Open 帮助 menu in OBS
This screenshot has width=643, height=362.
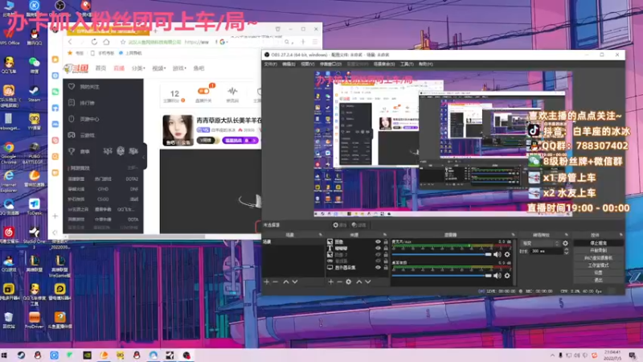425,64
